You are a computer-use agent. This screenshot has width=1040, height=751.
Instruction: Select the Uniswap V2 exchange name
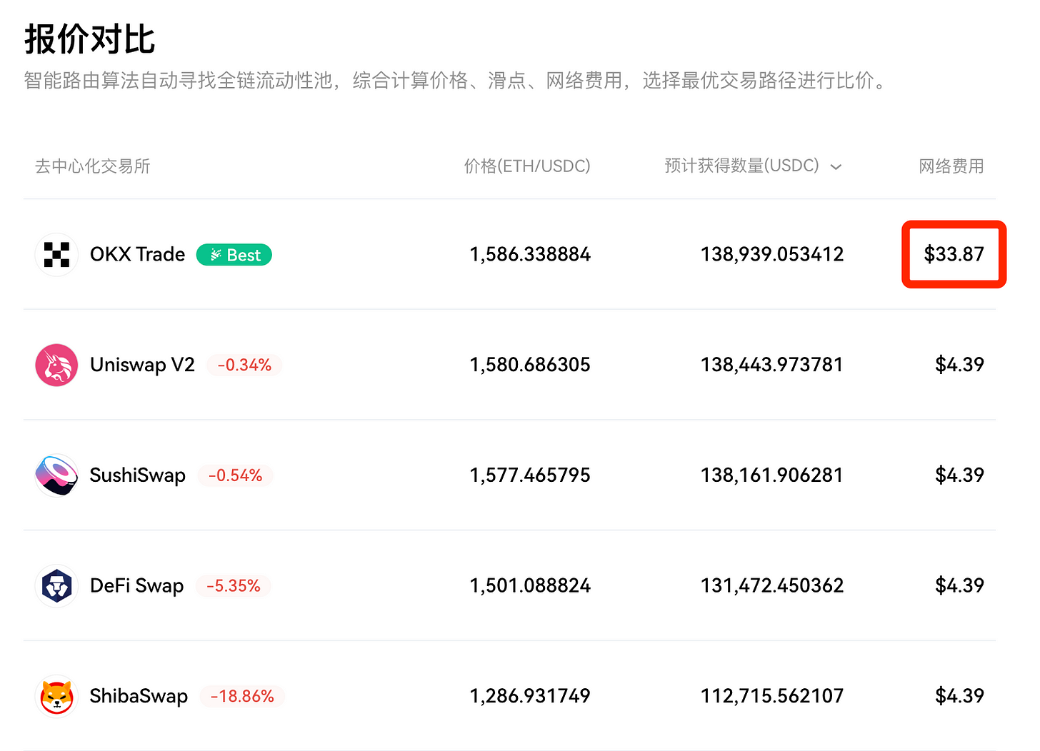[142, 365]
